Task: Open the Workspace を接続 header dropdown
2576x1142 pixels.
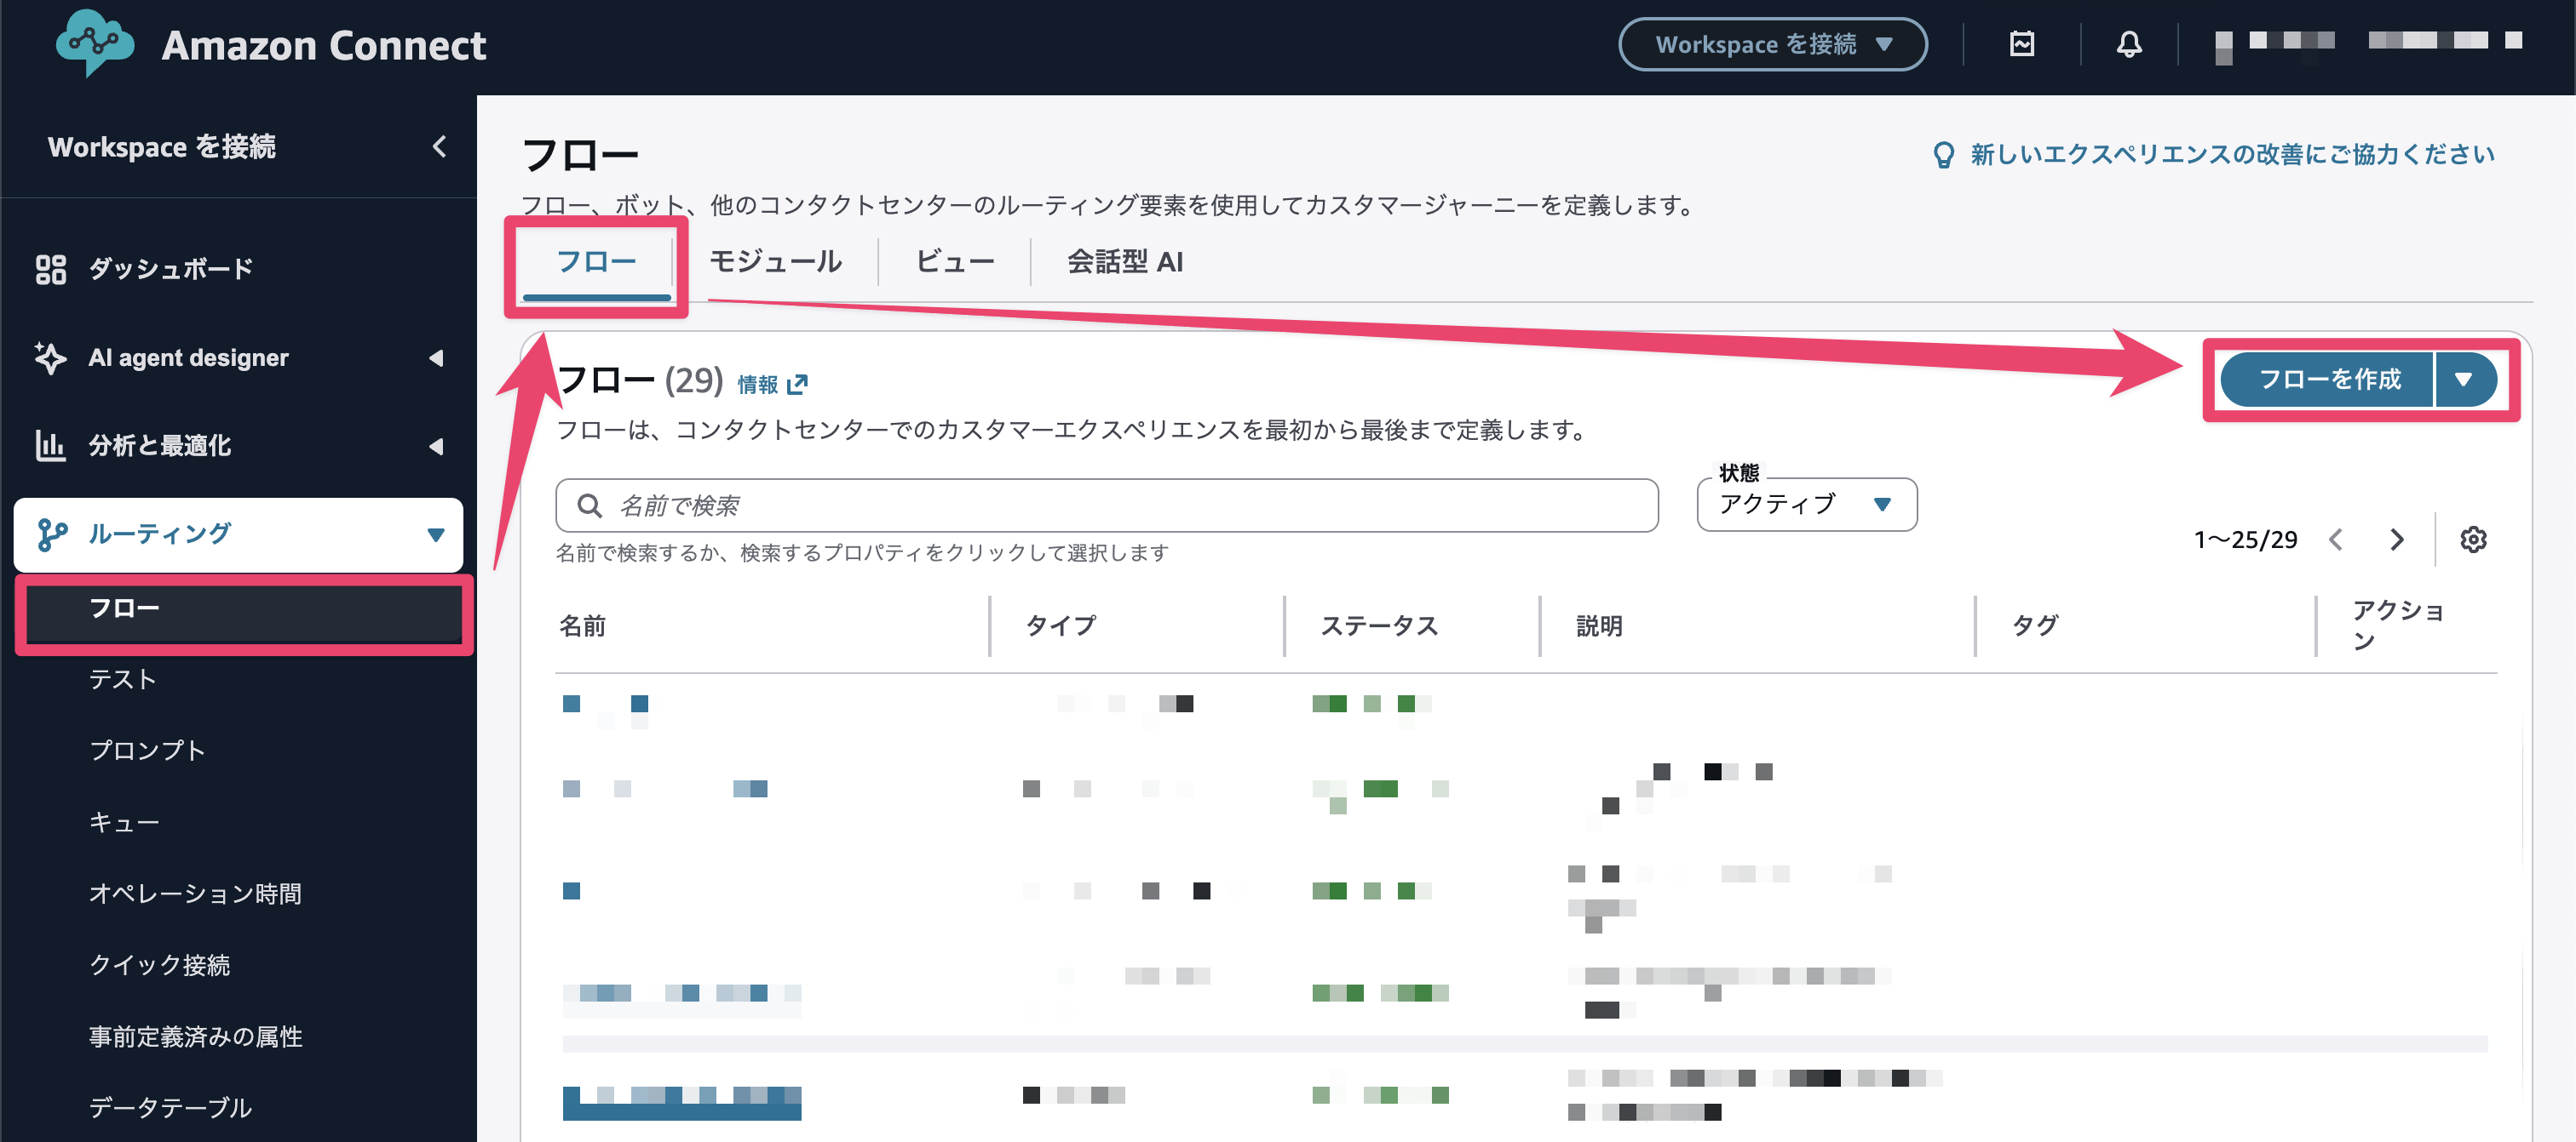Action: pos(1772,44)
